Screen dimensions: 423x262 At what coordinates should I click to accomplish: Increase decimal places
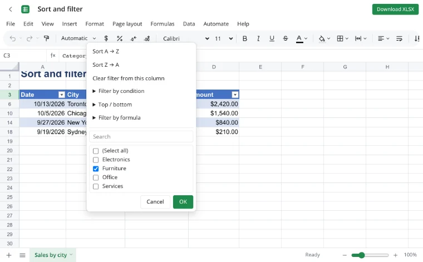click(147, 38)
